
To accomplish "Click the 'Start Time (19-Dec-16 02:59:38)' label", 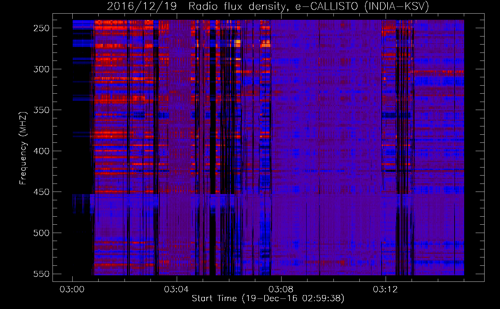I will [268, 298].
